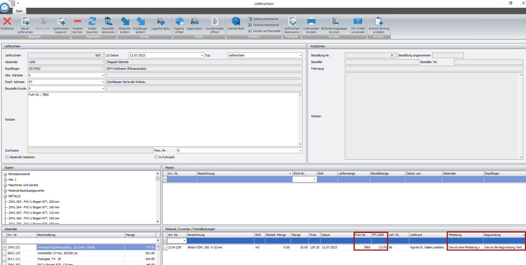Viewport: 526px width, 265px height.
Task: Click Lieferschein kopieren icon
Action: (61, 22)
